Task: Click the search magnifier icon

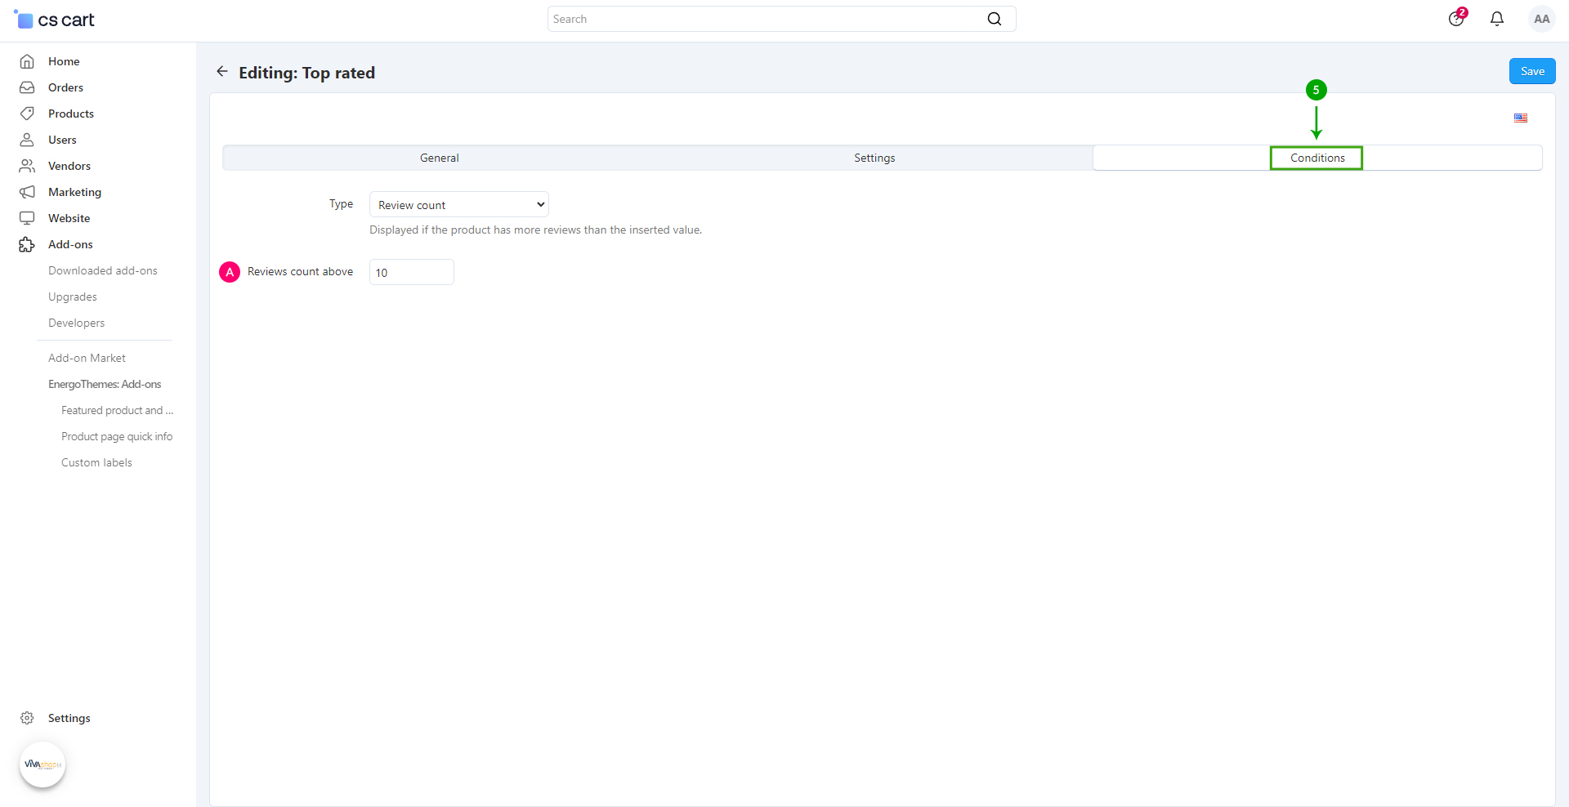Action: point(994,19)
